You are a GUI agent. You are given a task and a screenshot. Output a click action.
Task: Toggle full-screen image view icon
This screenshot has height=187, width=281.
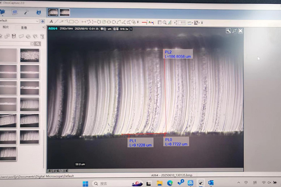pos(234,31)
